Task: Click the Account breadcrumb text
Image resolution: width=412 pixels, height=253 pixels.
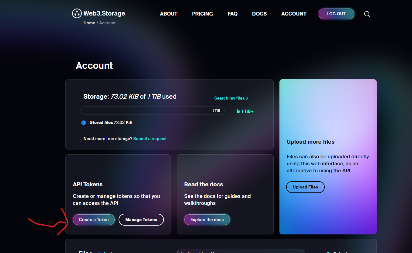Action: [107, 23]
